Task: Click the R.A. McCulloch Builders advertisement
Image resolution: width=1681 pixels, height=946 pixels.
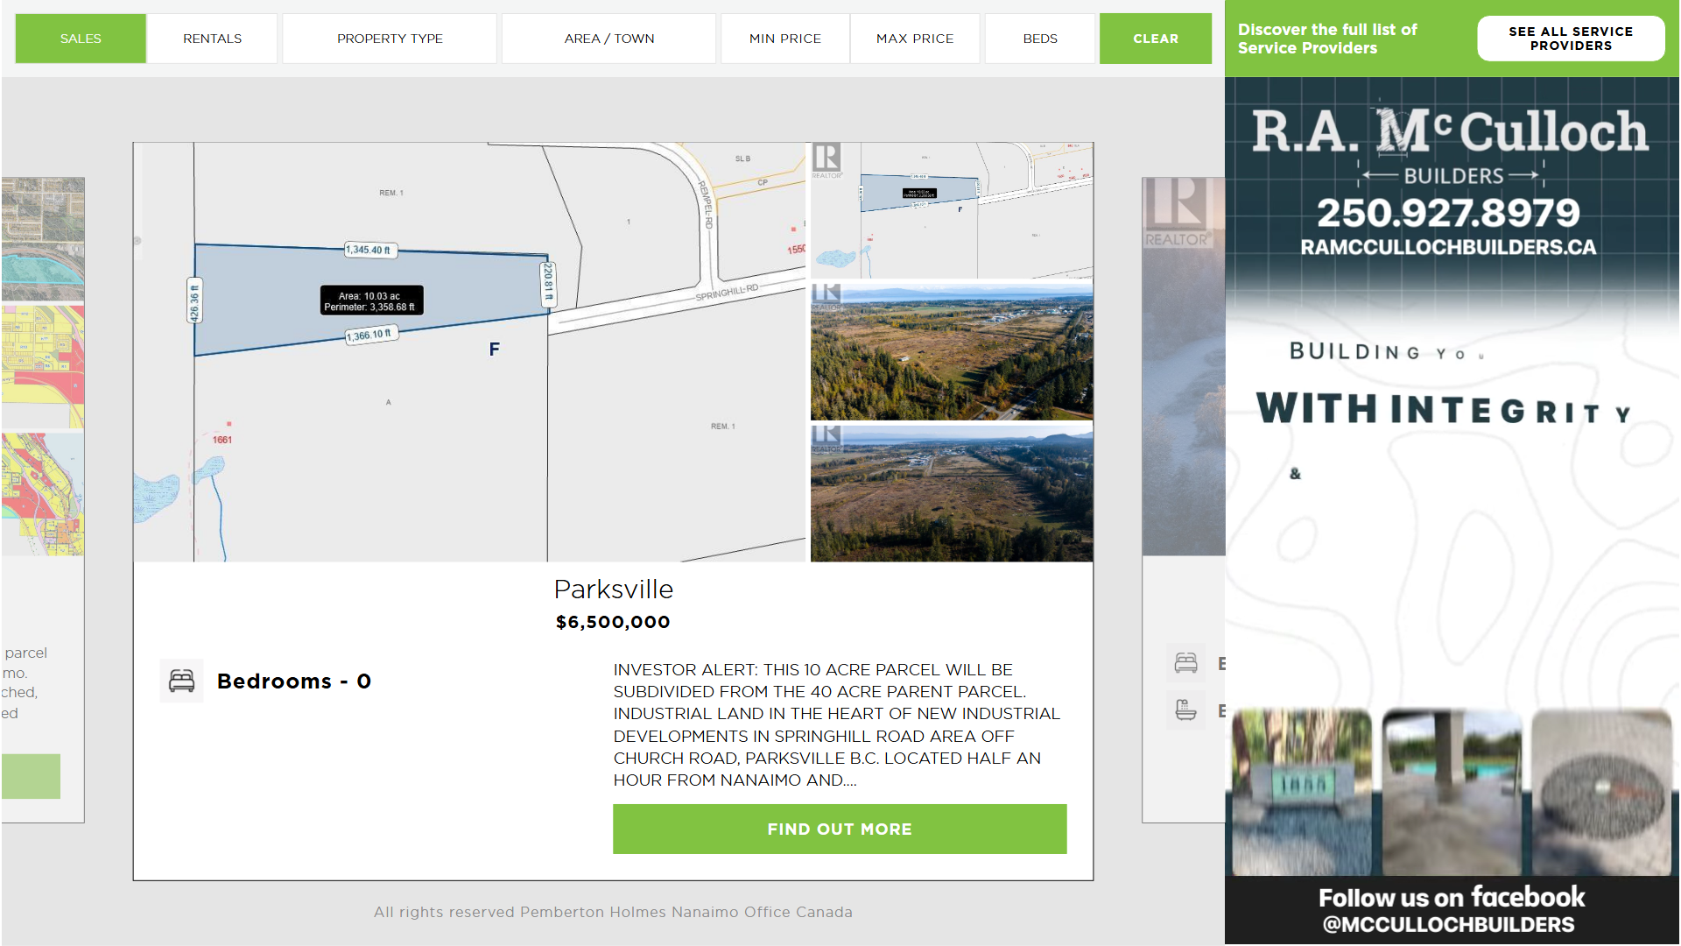Action: [x=1451, y=508]
